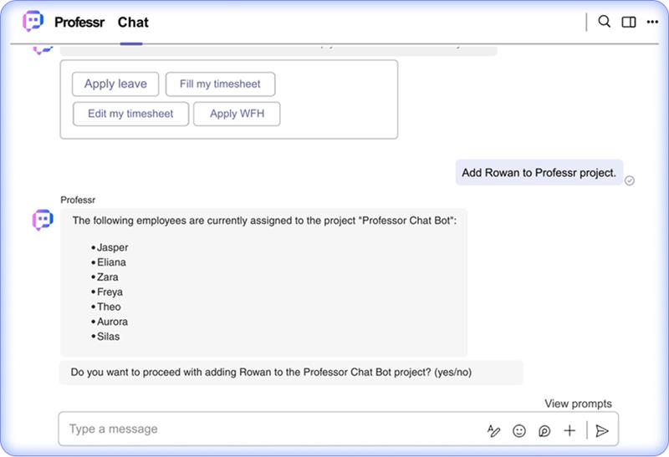Image resolution: width=669 pixels, height=457 pixels.
Task: Switch to the Chat tab
Action: 133,23
